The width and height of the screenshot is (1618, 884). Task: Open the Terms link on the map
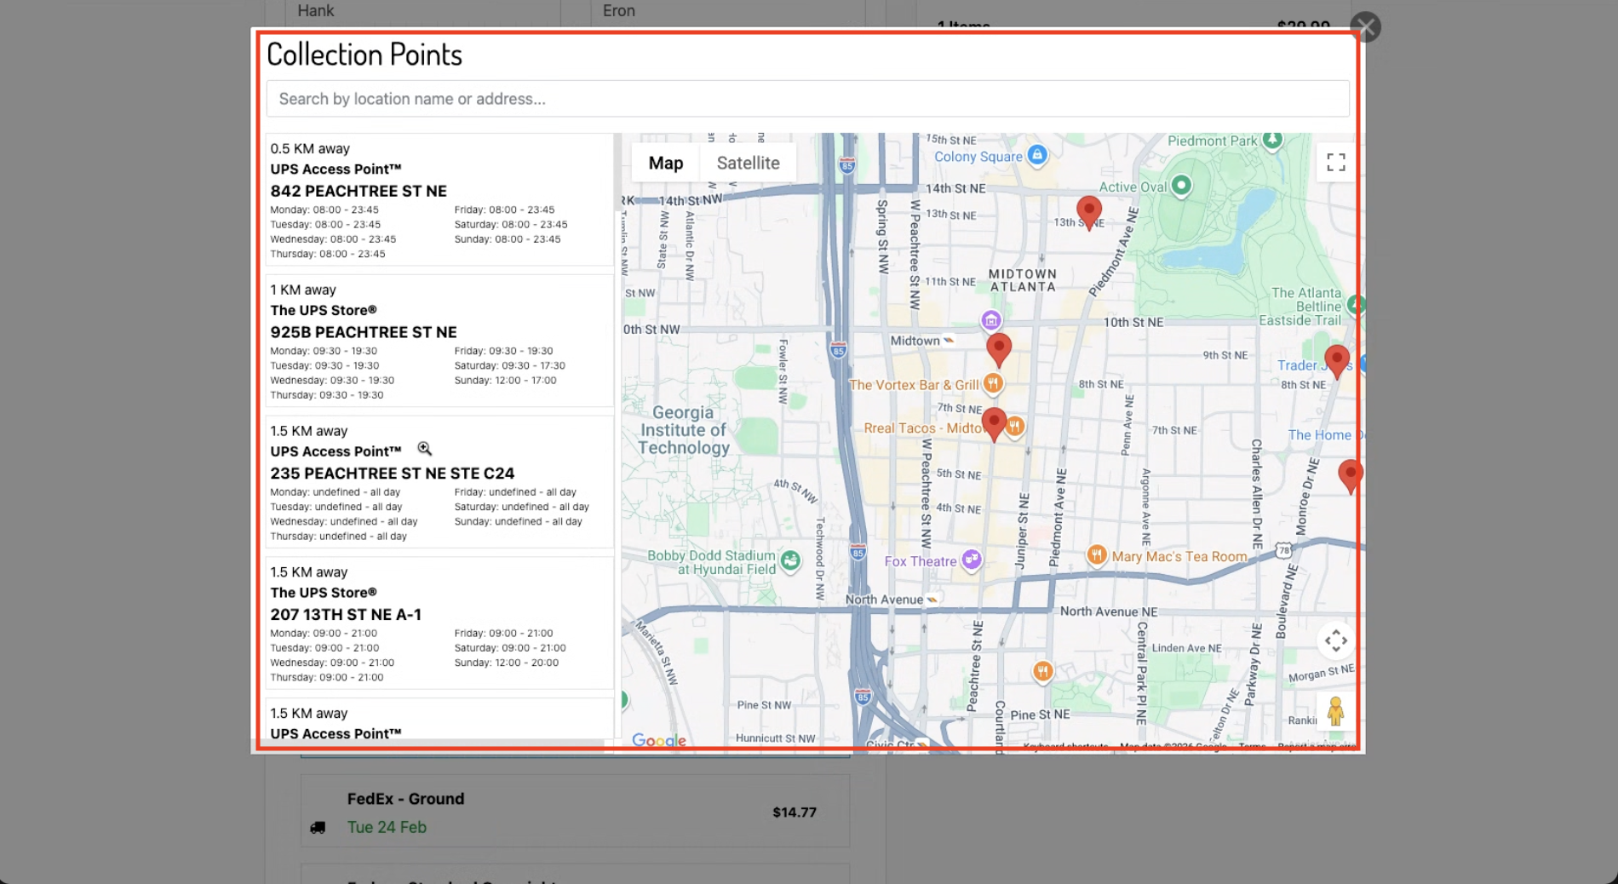point(1250,746)
